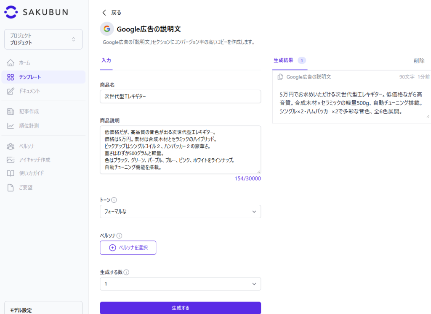Open the トーン dropdown showing フォーマルな
The width and height of the screenshot is (431, 314).
[180, 212]
